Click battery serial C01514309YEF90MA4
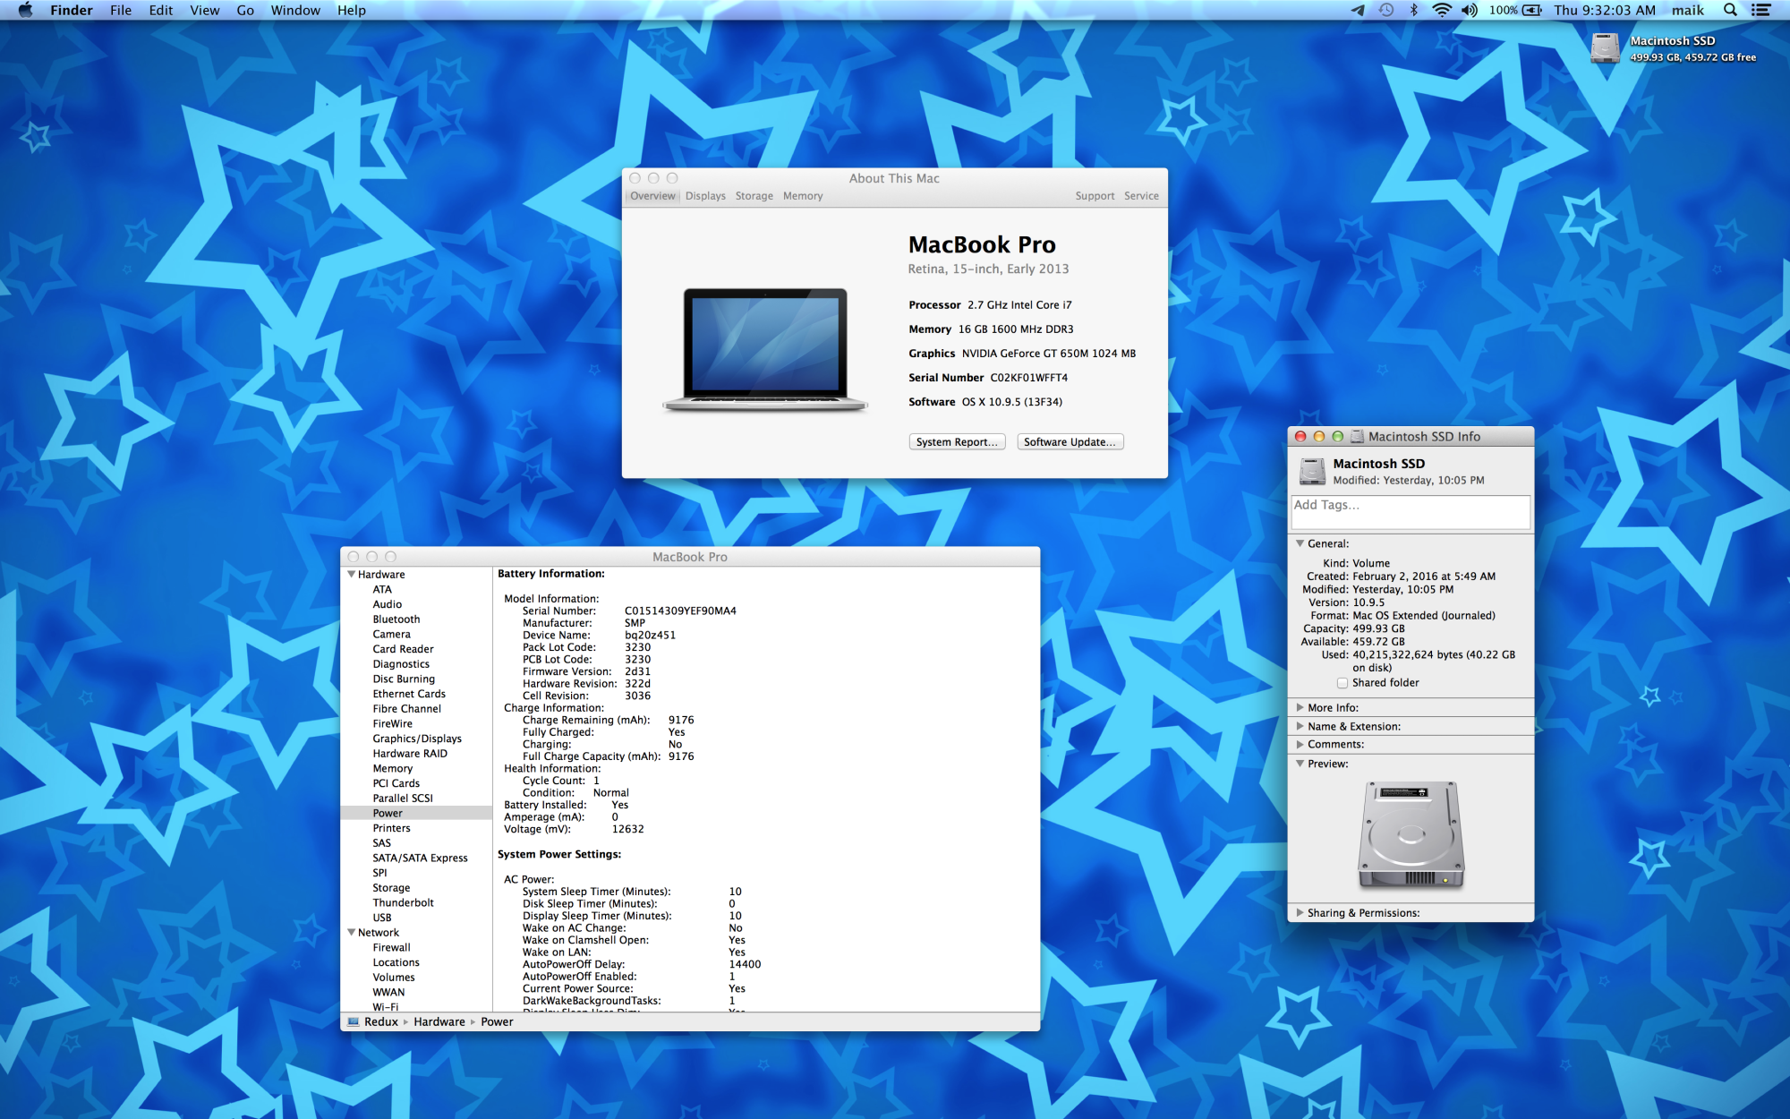 click(680, 611)
